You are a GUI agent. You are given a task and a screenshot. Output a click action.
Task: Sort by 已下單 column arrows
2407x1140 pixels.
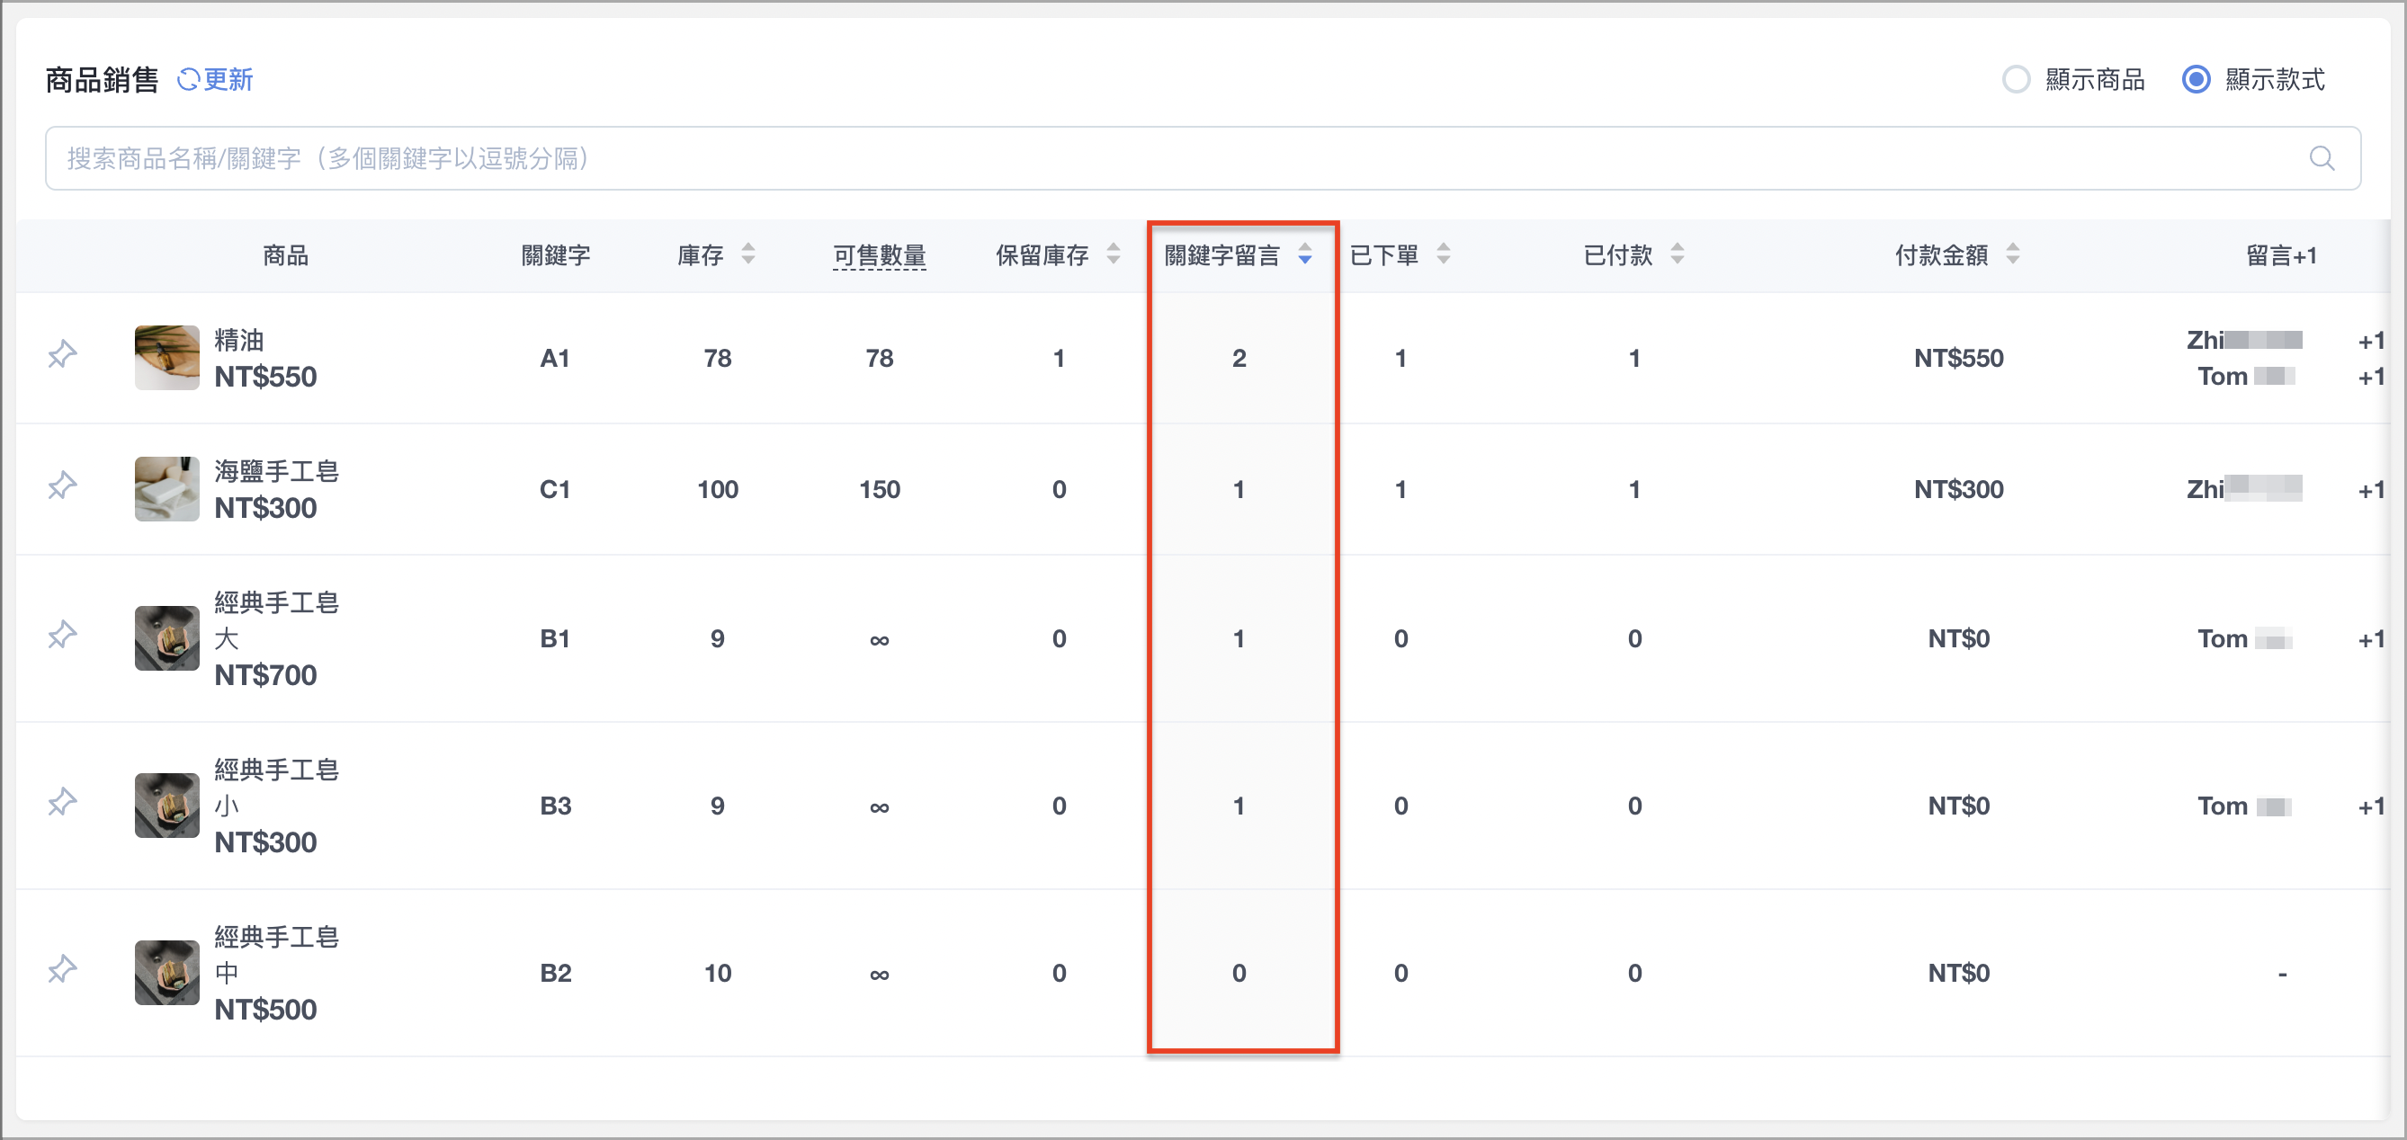click(1443, 254)
